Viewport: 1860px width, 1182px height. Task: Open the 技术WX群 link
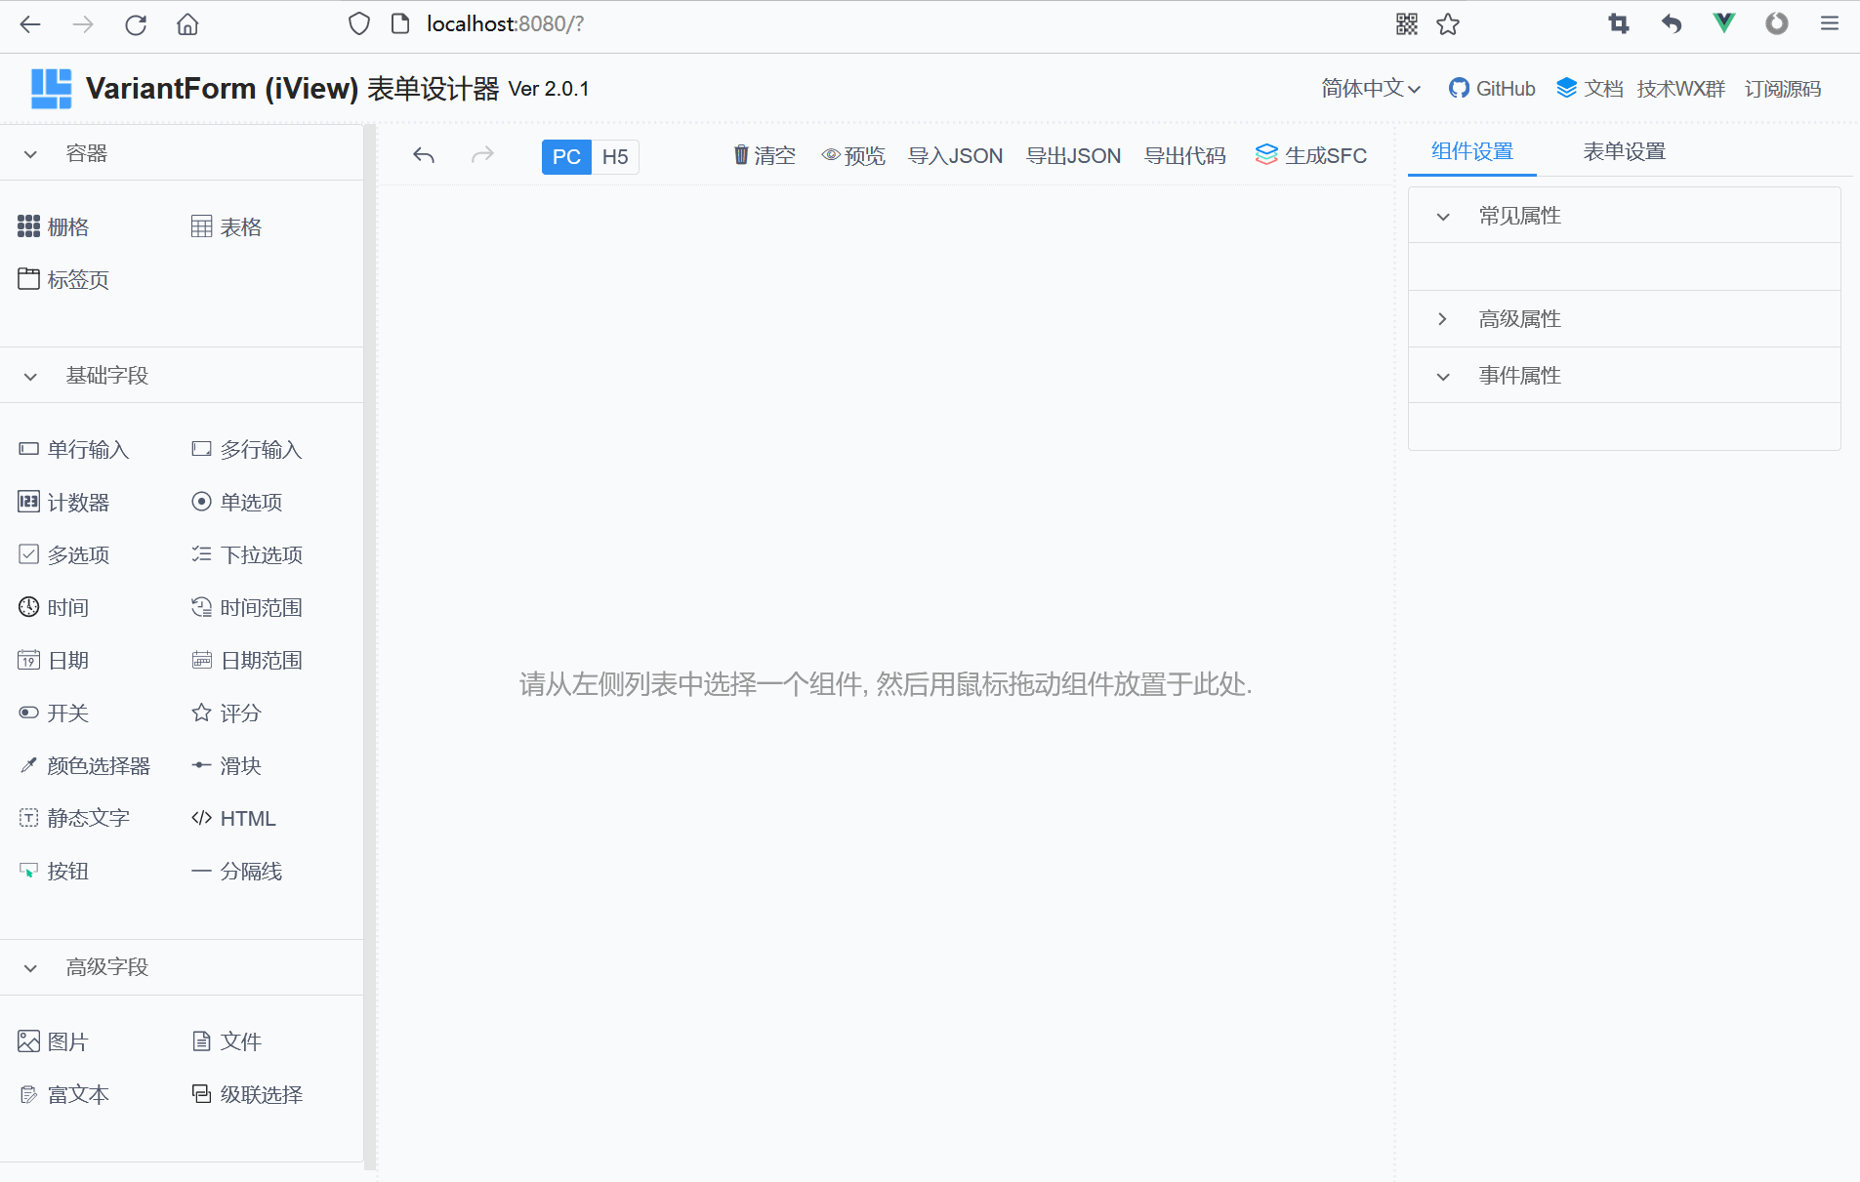1681,89
